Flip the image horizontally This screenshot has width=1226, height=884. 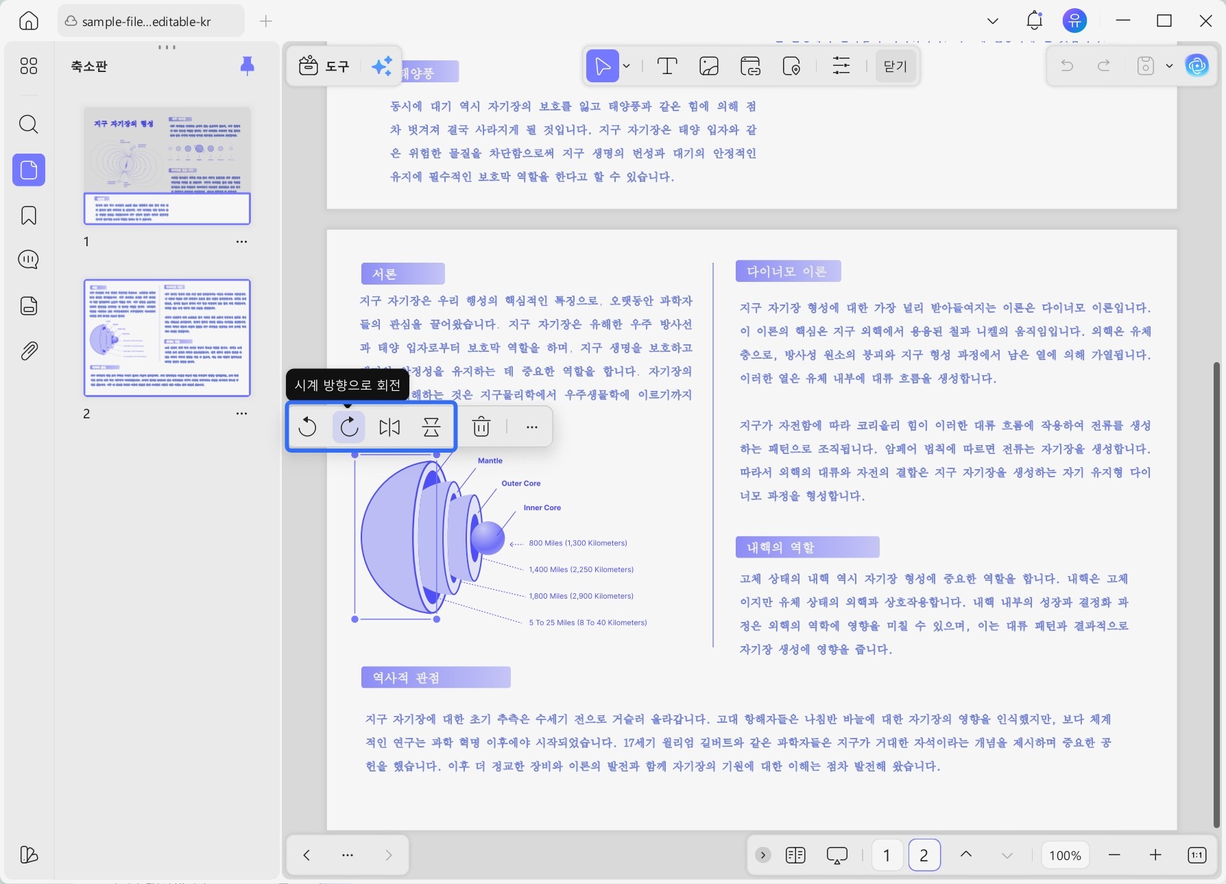click(x=389, y=427)
